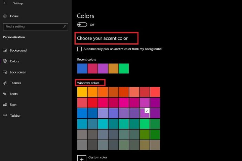
Task: Select the Background picture icon
Action: (x=5, y=50)
